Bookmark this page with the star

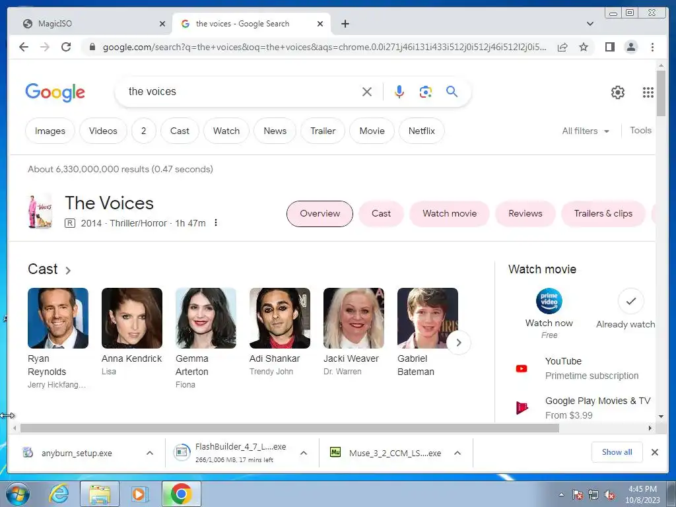(584, 47)
